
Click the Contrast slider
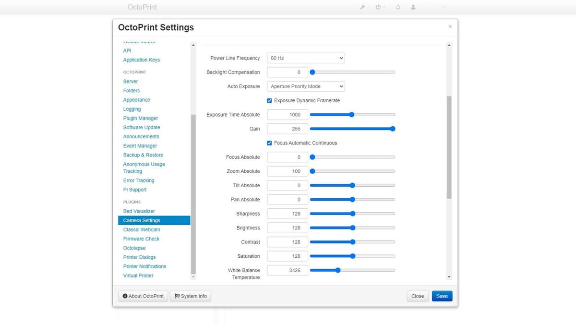pyautogui.click(x=352, y=242)
